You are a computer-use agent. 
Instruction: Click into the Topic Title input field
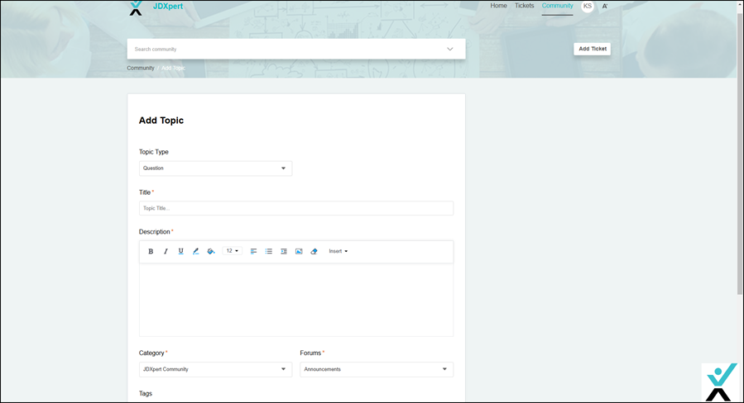[295, 208]
